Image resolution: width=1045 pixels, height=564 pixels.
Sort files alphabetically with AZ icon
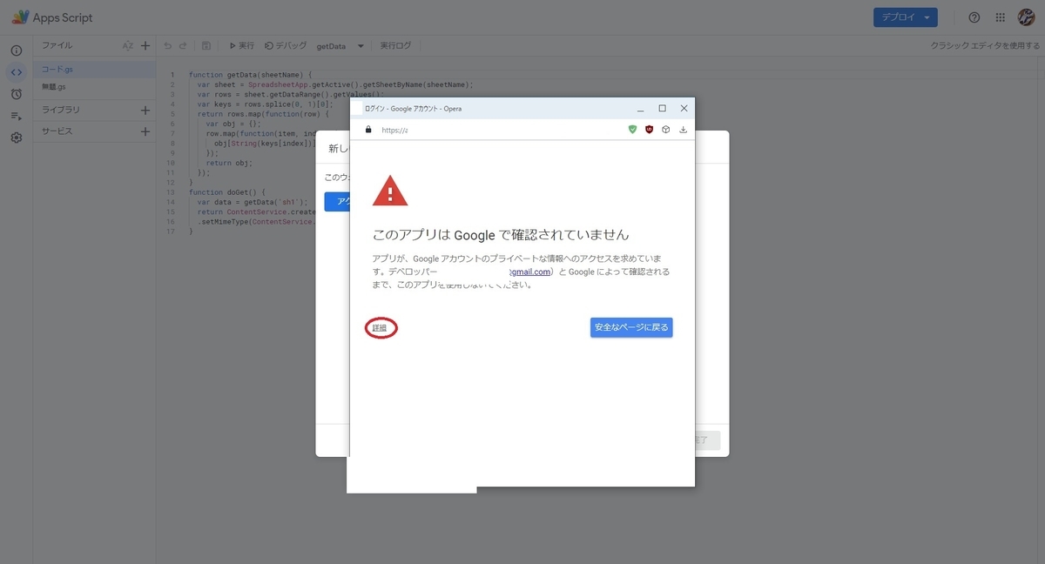click(x=127, y=45)
